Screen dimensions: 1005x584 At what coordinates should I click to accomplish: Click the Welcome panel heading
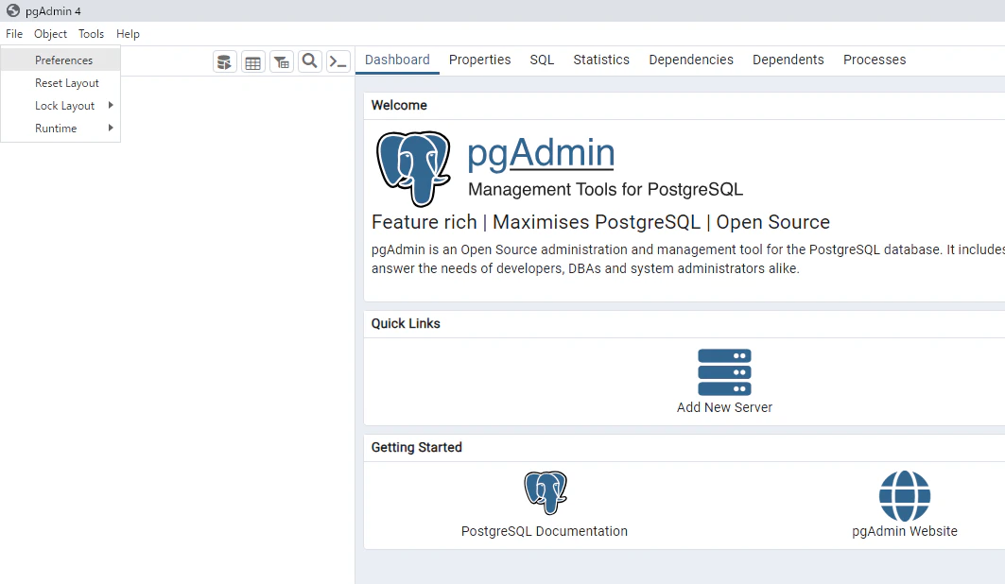tap(399, 105)
